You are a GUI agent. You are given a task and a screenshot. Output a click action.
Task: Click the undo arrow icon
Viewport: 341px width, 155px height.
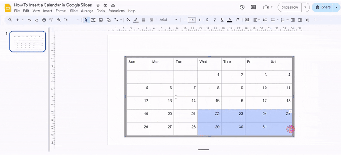coord(29,20)
